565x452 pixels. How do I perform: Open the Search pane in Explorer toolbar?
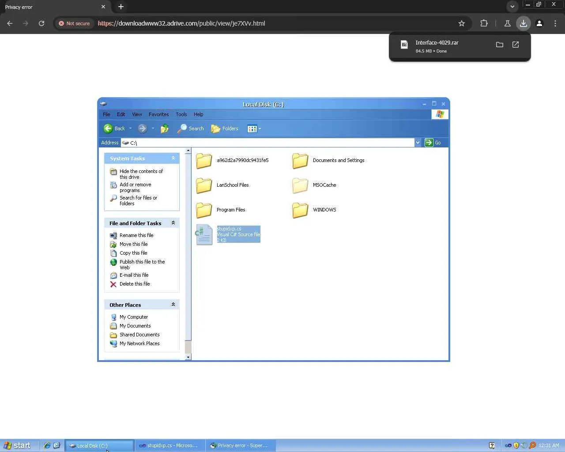click(190, 128)
